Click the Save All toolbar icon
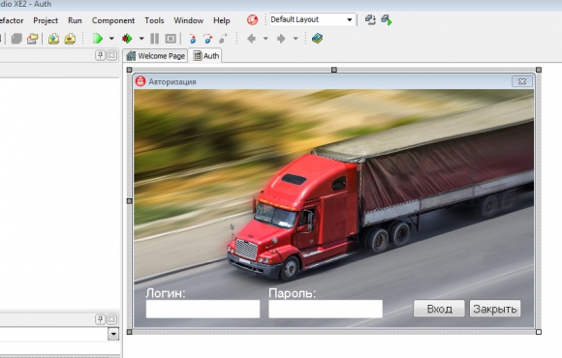The height and width of the screenshot is (358, 562). click(x=16, y=39)
